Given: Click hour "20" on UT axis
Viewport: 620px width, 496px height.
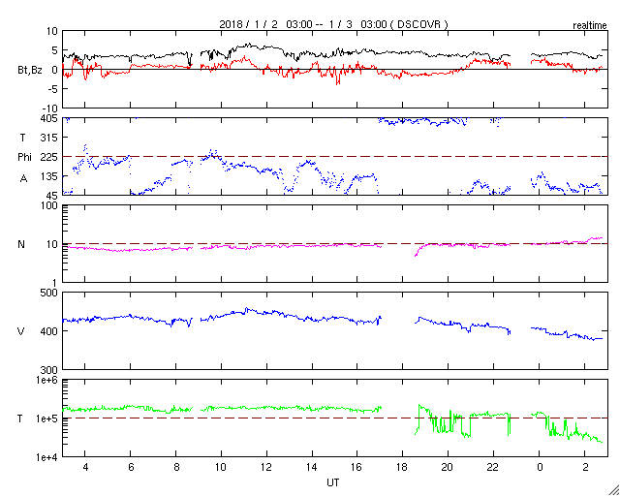Looking at the screenshot, I should pyautogui.click(x=448, y=467).
